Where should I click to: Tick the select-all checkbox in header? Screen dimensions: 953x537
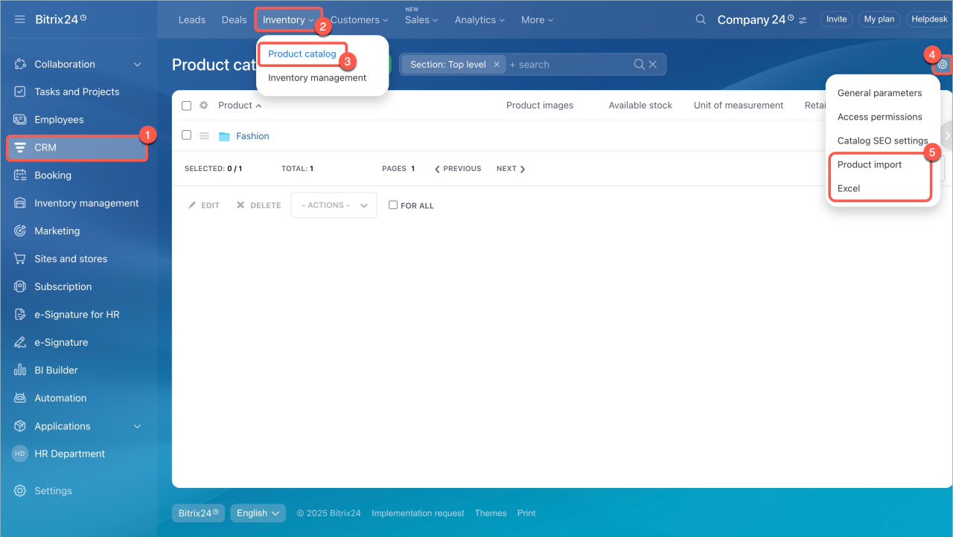(187, 106)
